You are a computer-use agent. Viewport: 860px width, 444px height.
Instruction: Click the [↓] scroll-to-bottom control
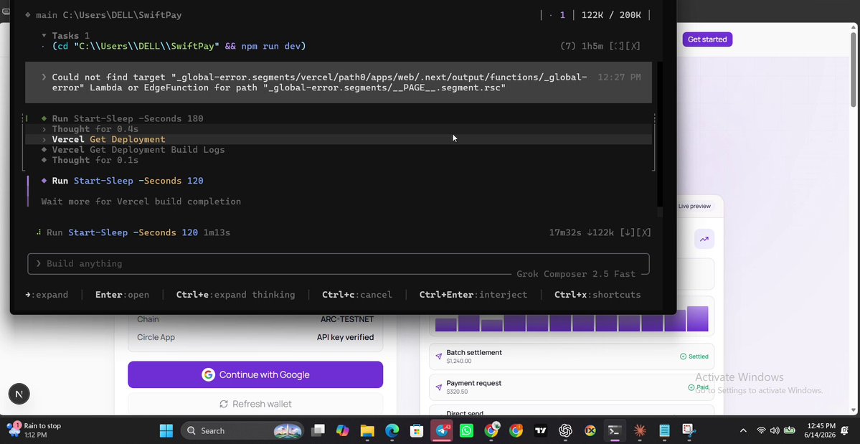pyautogui.click(x=627, y=232)
